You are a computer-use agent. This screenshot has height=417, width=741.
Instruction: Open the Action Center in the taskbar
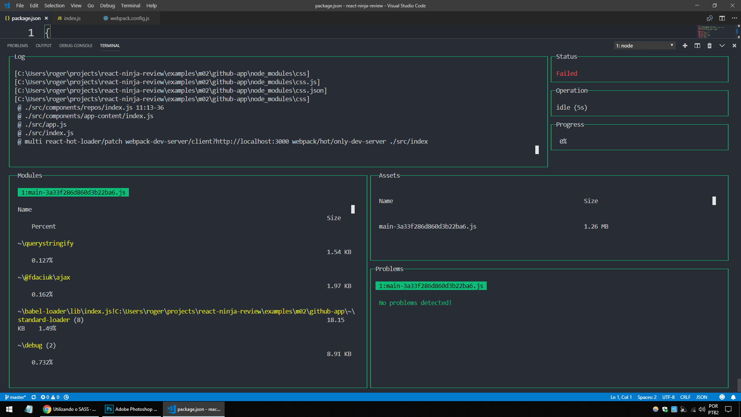click(x=728, y=409)
